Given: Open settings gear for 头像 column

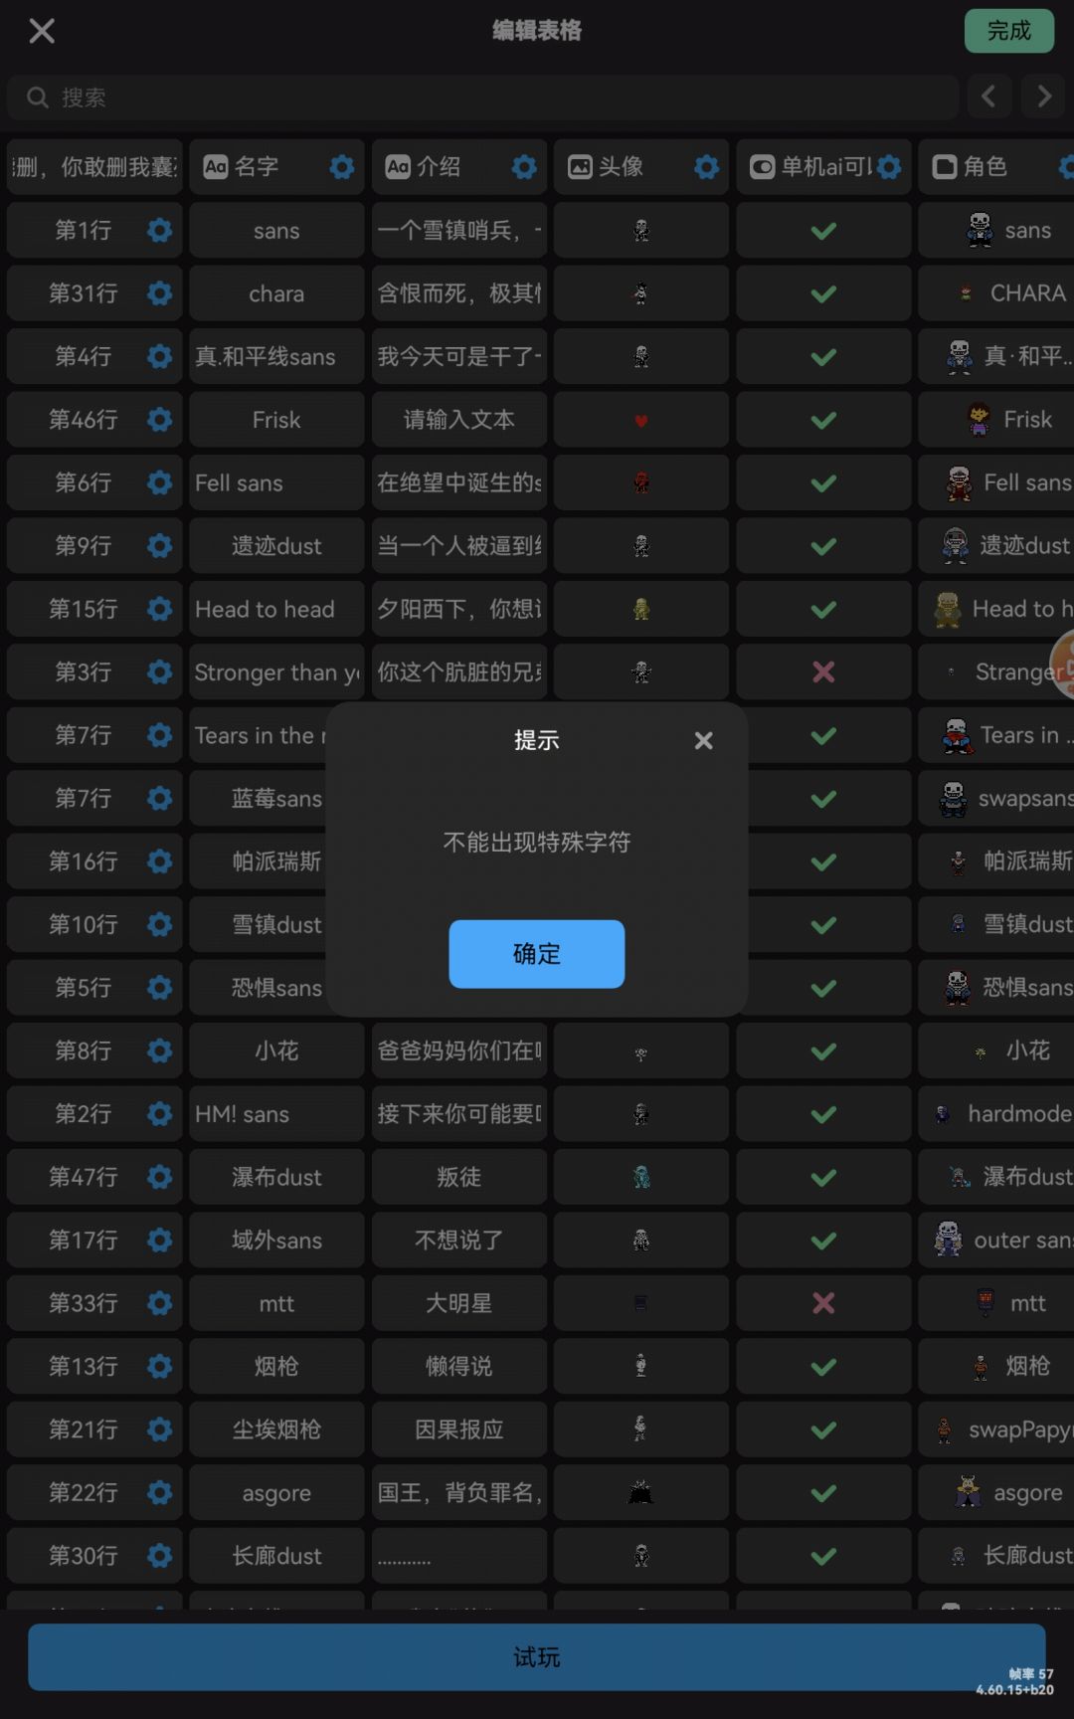Looking at the screenshot, I should coord(707,167).
